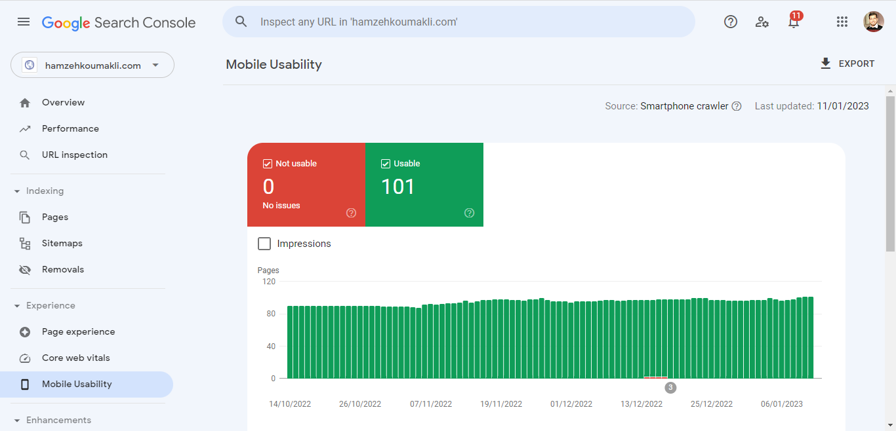
Task: Open users and settings icon
Action: (x=762, y=22)
